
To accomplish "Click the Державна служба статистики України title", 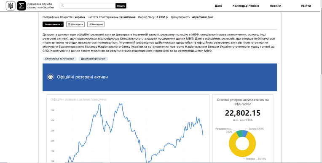I will (40, 6).
